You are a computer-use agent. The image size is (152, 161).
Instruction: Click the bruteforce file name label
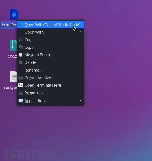pyautogui.click(x=9, y=25)
